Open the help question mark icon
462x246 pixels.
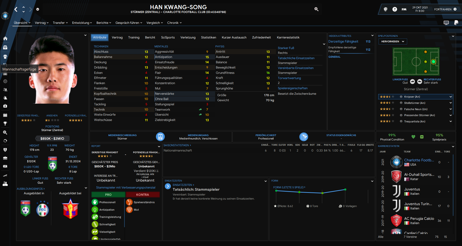[x=395, y=9]
